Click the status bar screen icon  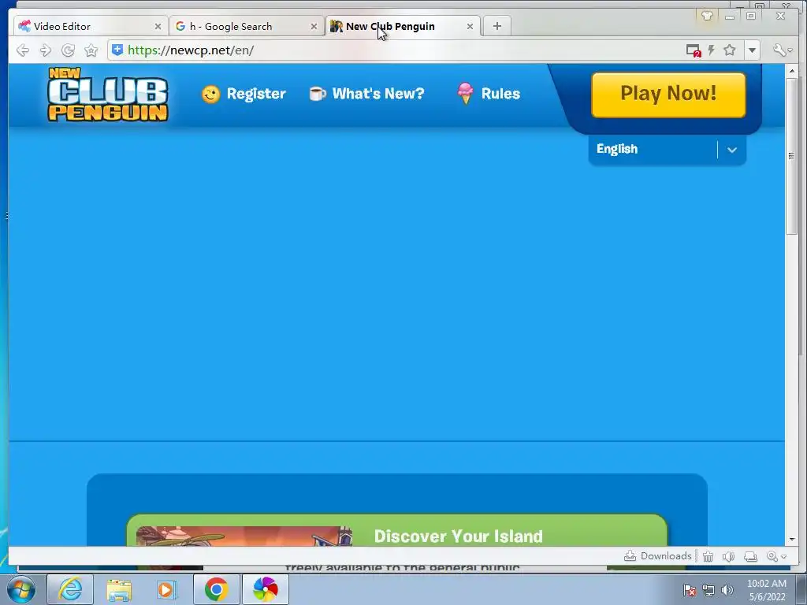(750, 556)
